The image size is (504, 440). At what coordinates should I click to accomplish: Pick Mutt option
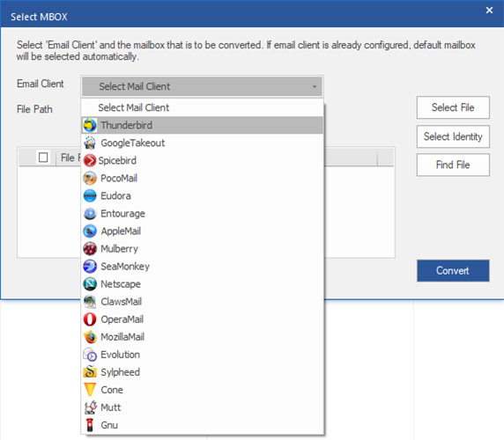pyautogui.click(x=202, y=407)
